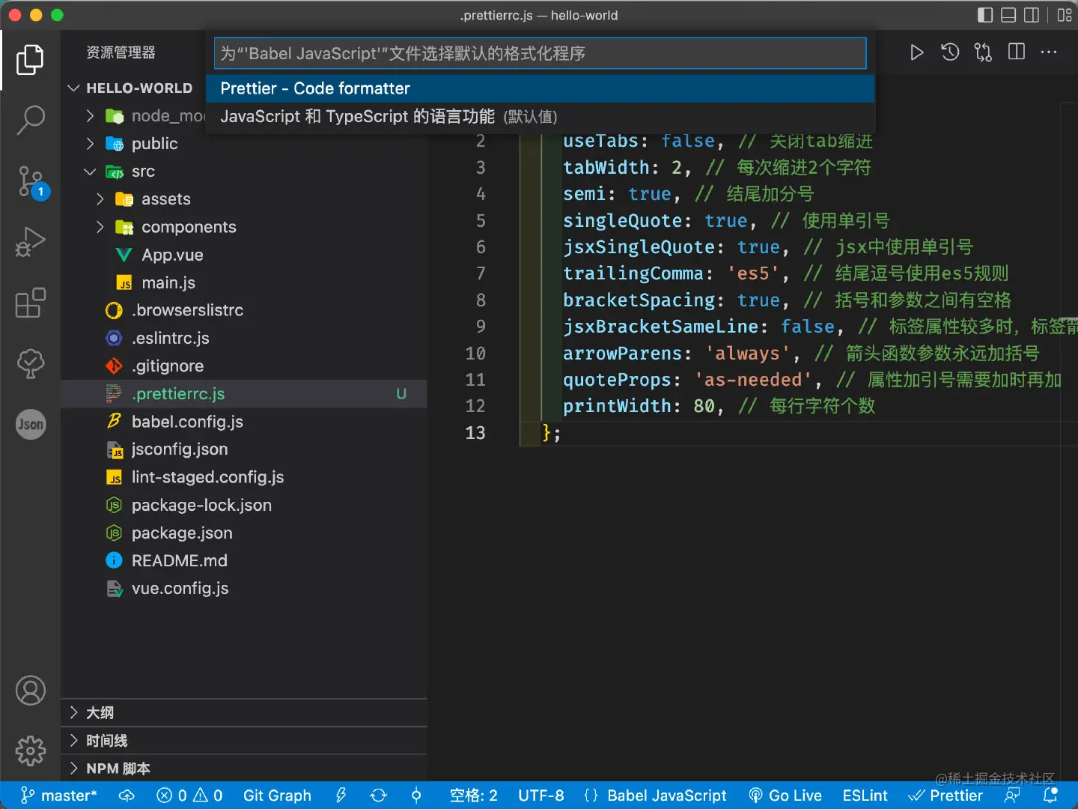
Task: Open babel.config.js file
Action: coord(244,422)
